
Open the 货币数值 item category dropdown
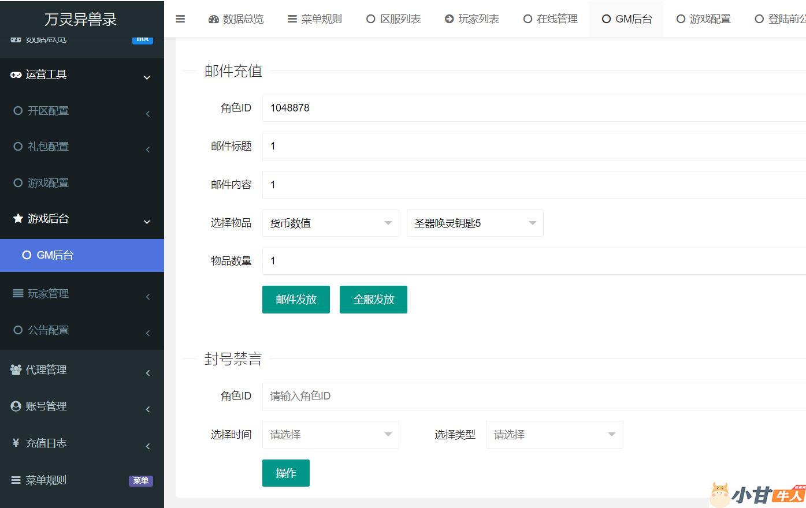330,223
